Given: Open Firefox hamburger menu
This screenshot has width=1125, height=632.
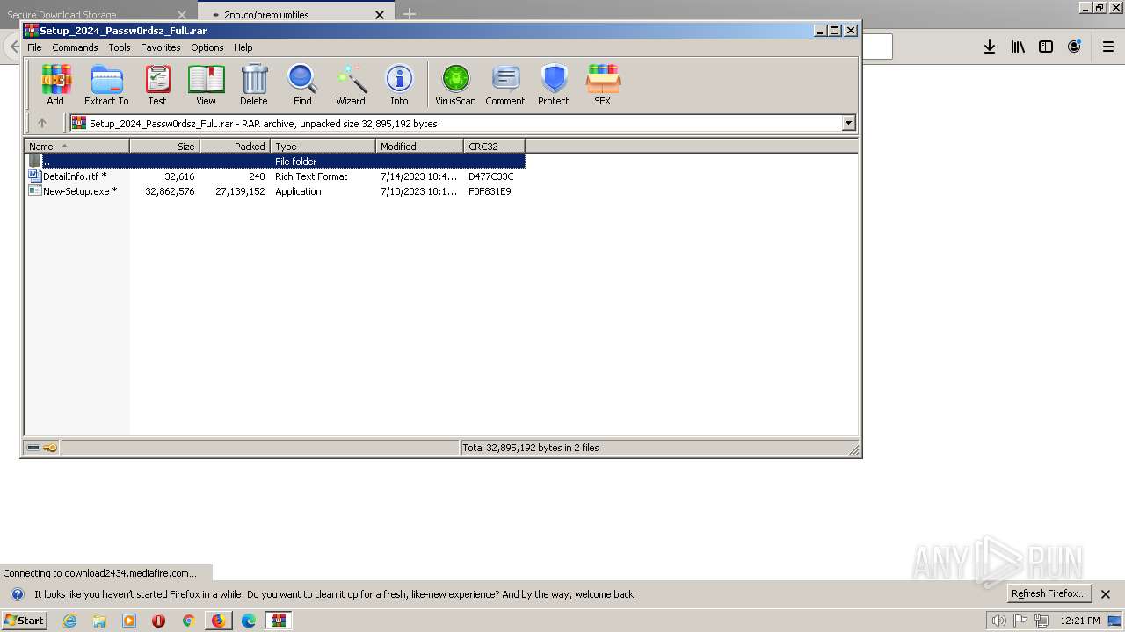Looking at the screenshot, I should (1108, 47).
